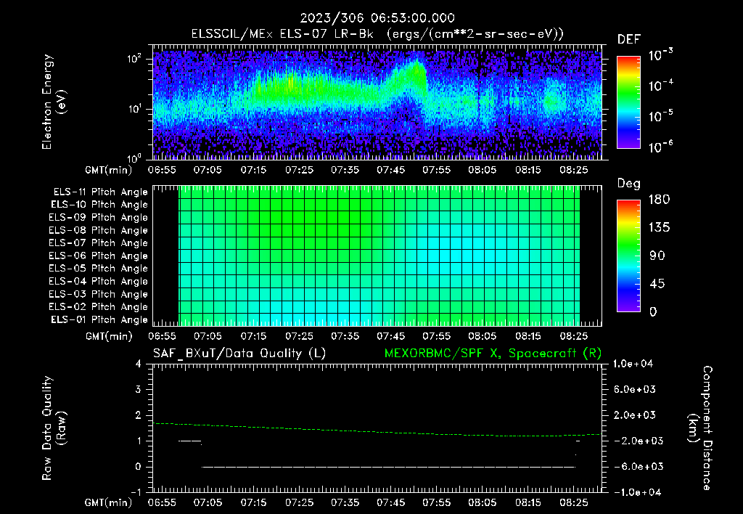Click the 'GMT(min)' label under the pitch angle panel

tap(109, 336)
